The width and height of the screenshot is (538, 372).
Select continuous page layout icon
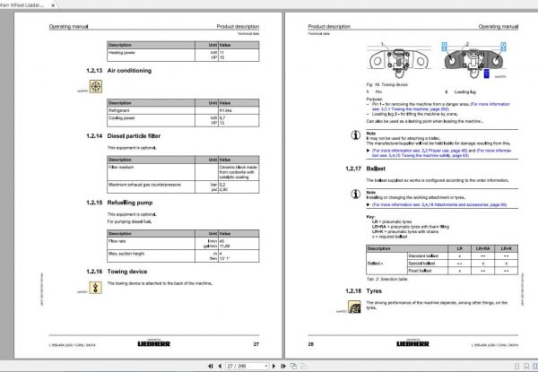(526, 367)
